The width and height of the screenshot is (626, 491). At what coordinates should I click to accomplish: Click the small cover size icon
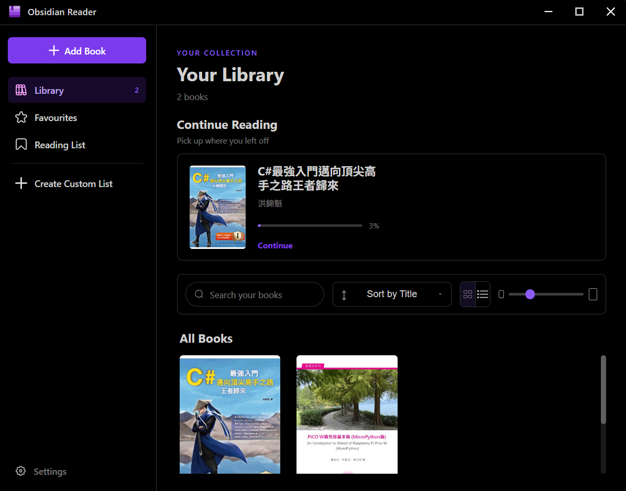(501, 294)
